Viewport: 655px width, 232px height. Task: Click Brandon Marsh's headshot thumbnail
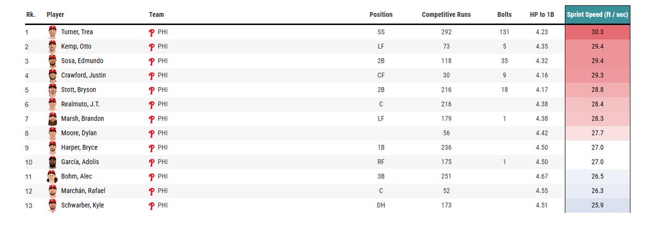[52, 119]
